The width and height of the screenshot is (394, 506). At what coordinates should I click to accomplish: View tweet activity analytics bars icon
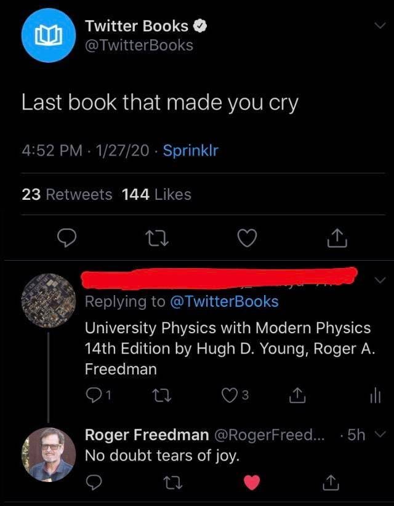(x=376, y=395)
